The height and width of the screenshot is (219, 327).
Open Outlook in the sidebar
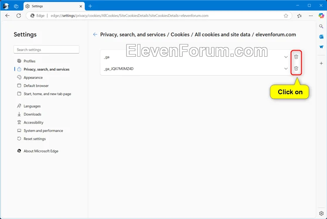[x=321, y=37]
